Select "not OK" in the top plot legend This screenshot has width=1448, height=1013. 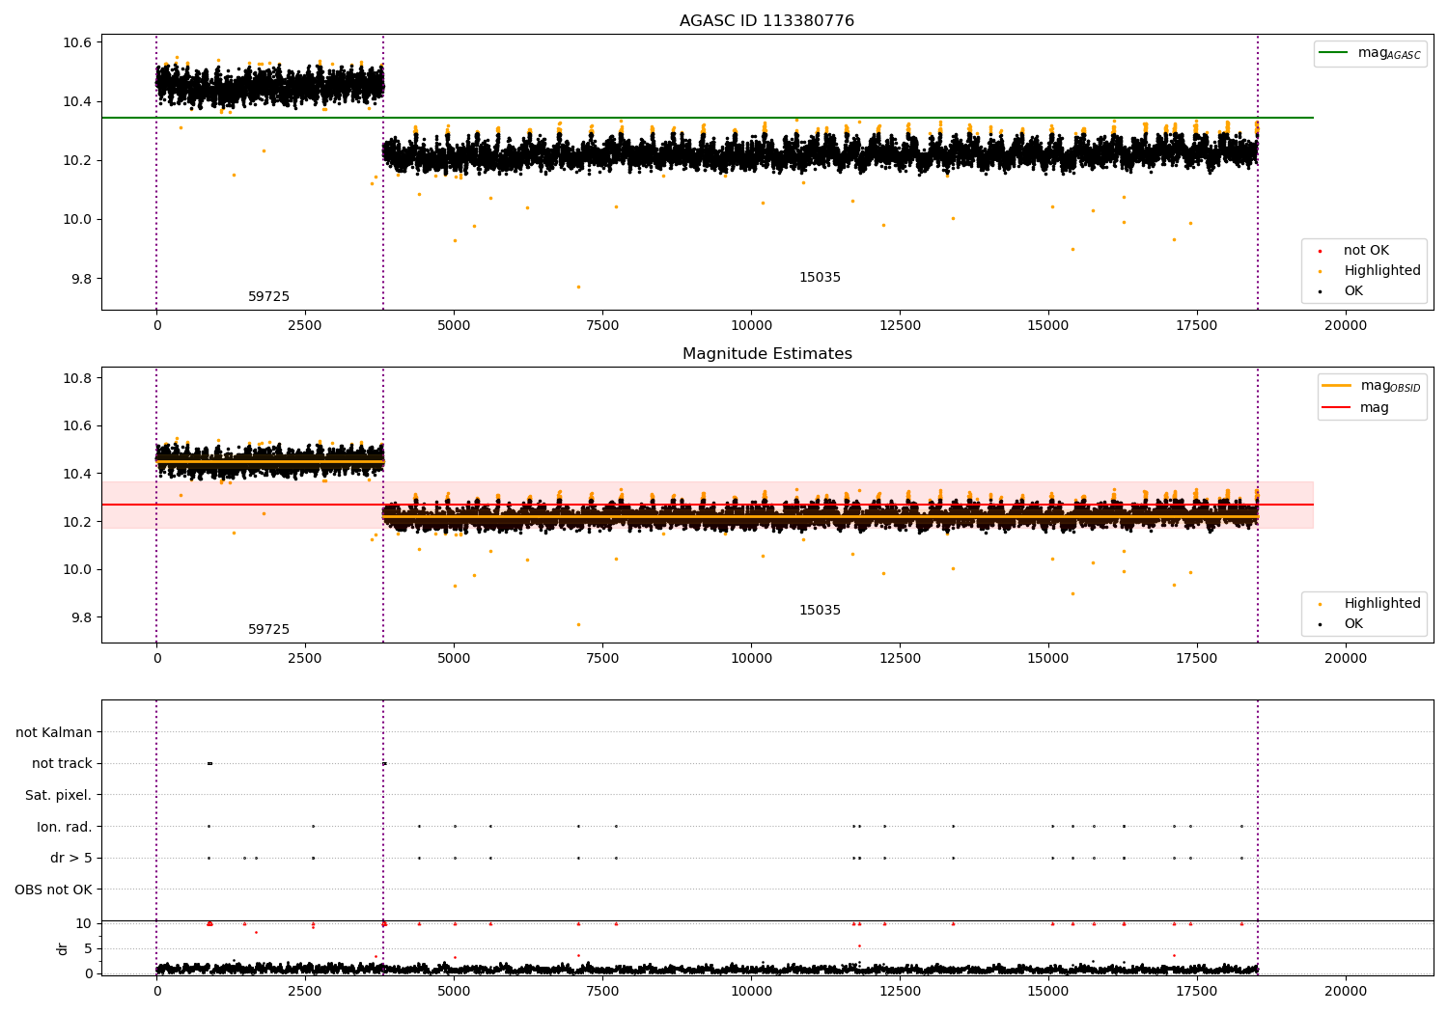[1366, 251]
